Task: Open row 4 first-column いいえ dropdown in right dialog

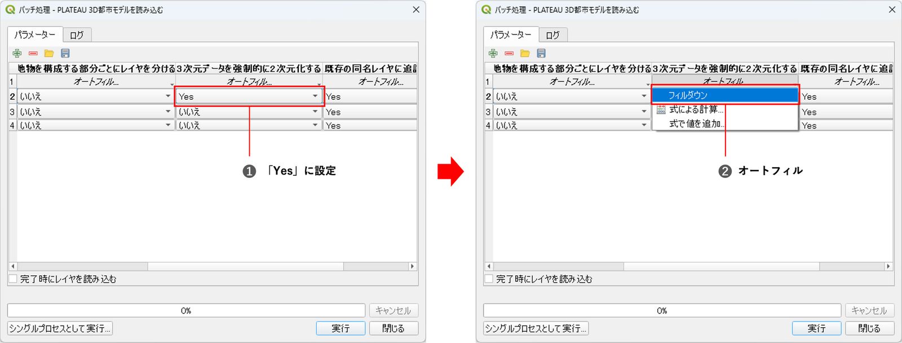Action: (572, 126)
